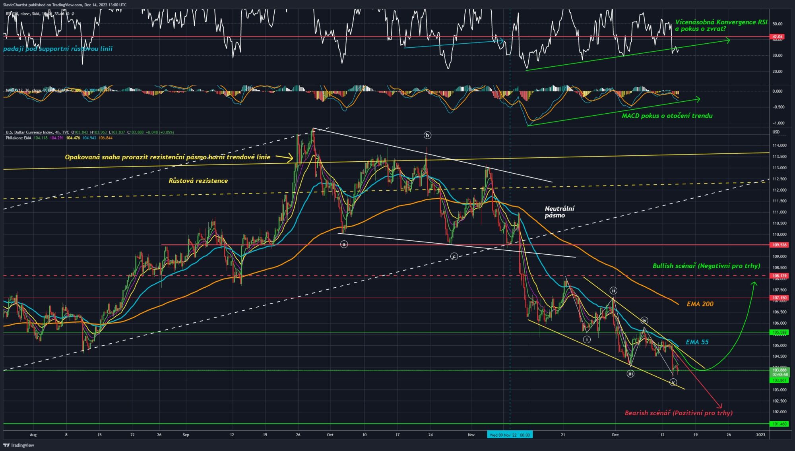The image size is (795, 451).
Task: Click the current price label 103.888
Action: coord(780,370)
